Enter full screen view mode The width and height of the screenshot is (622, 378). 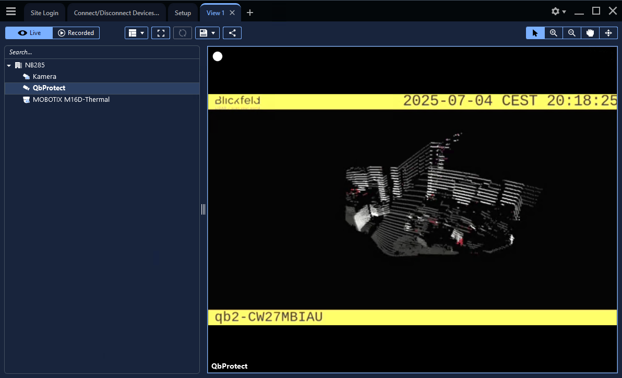pos(161,33)
